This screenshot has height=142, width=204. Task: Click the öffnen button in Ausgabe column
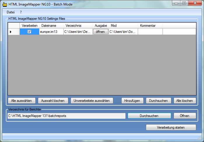[100, 32]
